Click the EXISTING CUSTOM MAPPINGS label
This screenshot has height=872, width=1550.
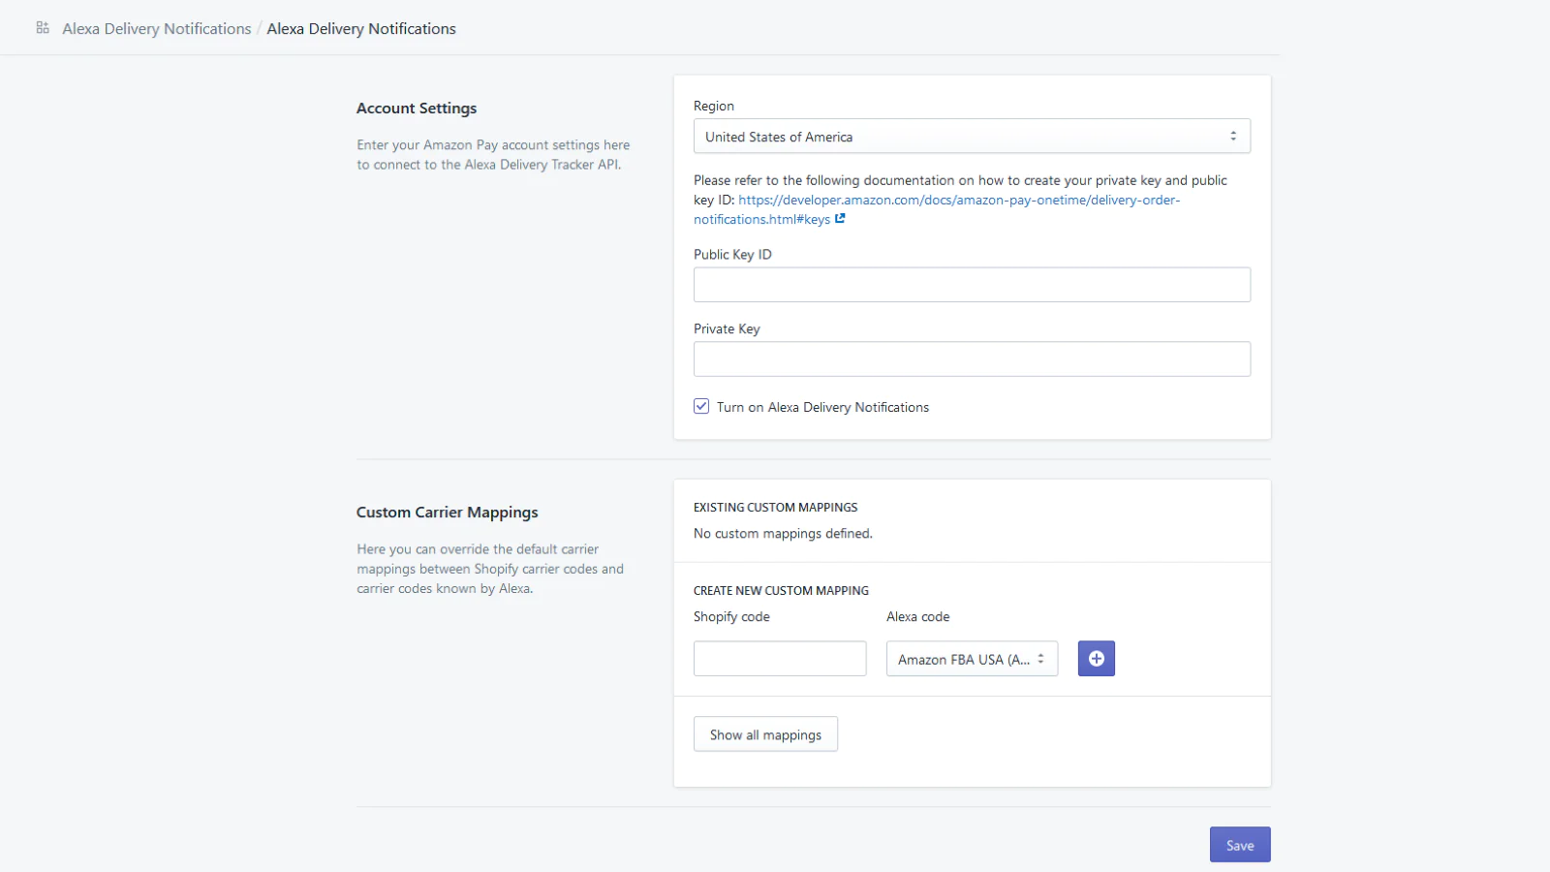[x=776, y=508]
